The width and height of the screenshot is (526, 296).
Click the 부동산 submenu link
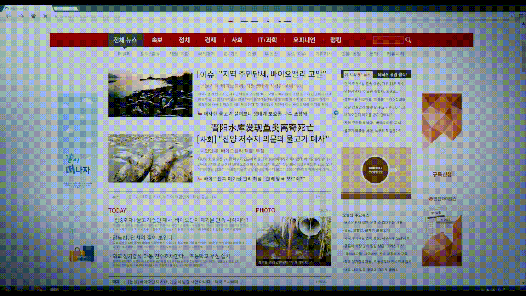(271, 54)
